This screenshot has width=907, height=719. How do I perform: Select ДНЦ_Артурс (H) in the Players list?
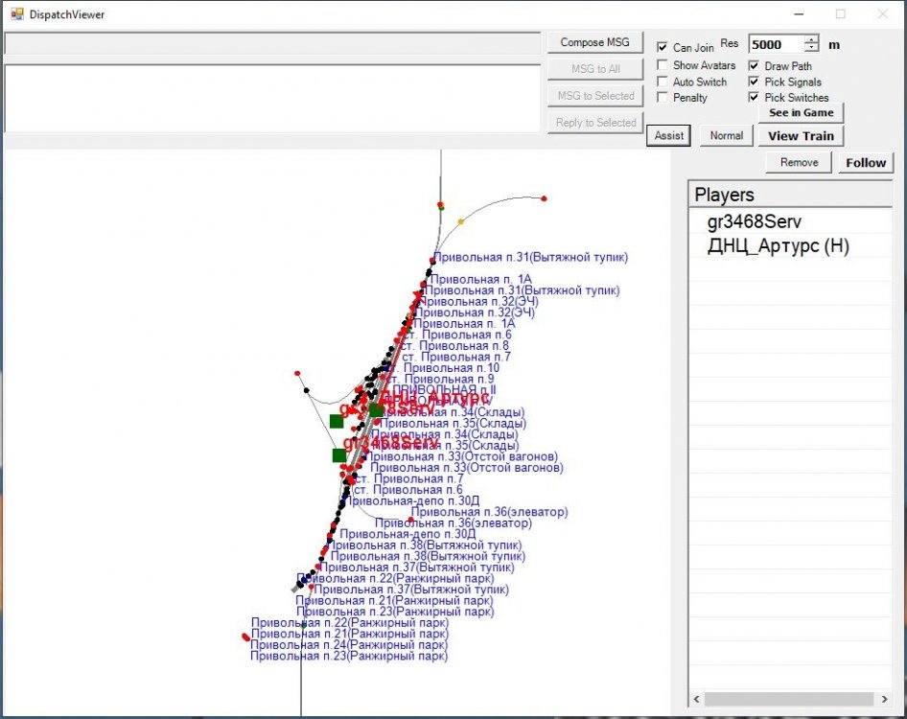point(778,246)
